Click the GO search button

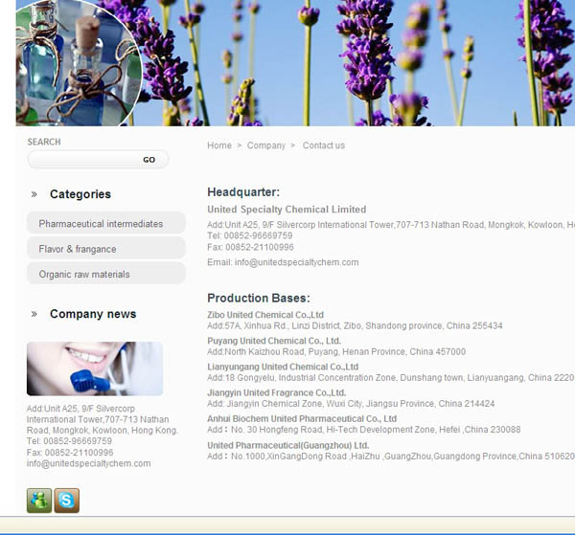point(149,160)
